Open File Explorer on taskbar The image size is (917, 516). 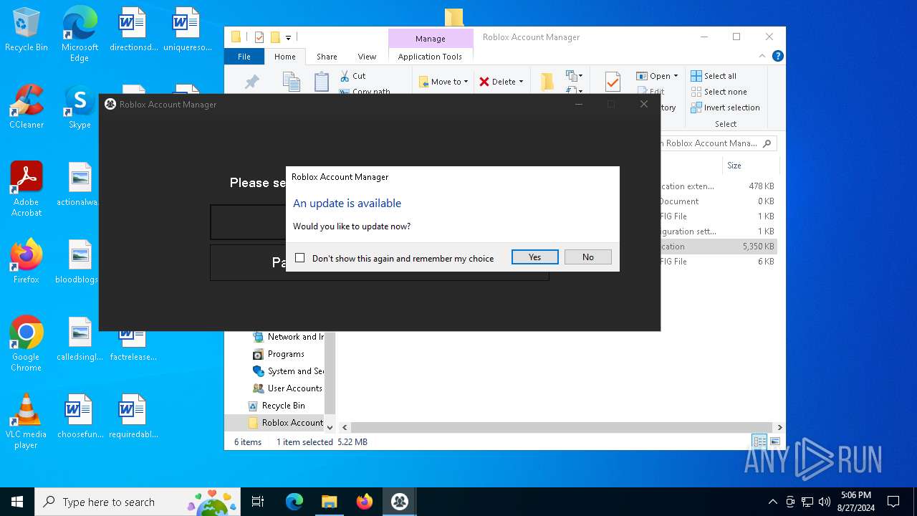tap(329, 502)
